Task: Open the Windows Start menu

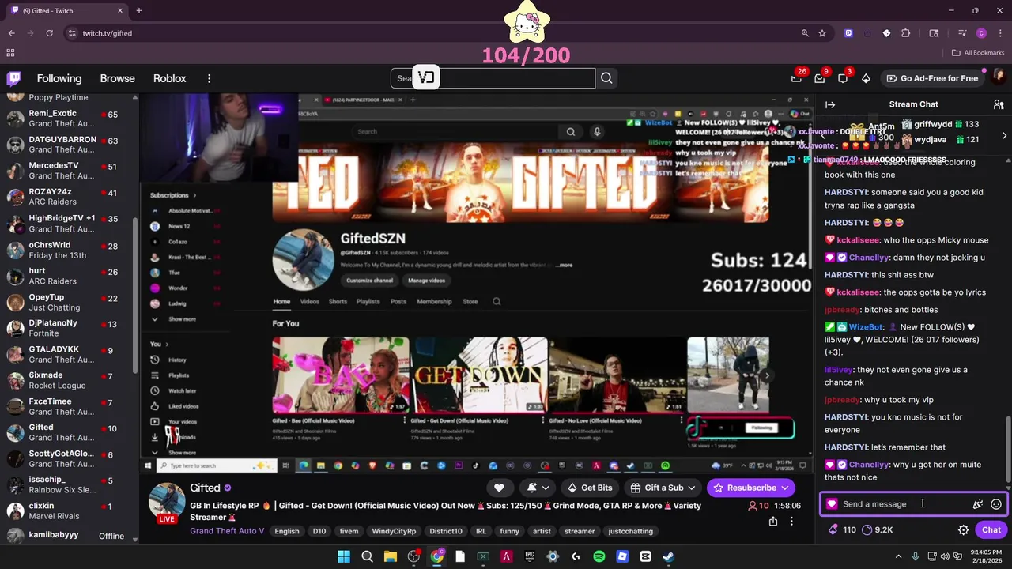Action: (344, 556)
